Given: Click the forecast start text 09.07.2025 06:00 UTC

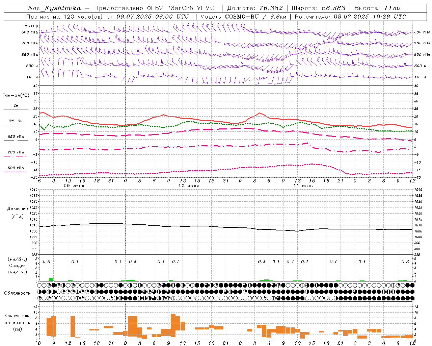Looking at the screenshot, I should coord(153,17).
